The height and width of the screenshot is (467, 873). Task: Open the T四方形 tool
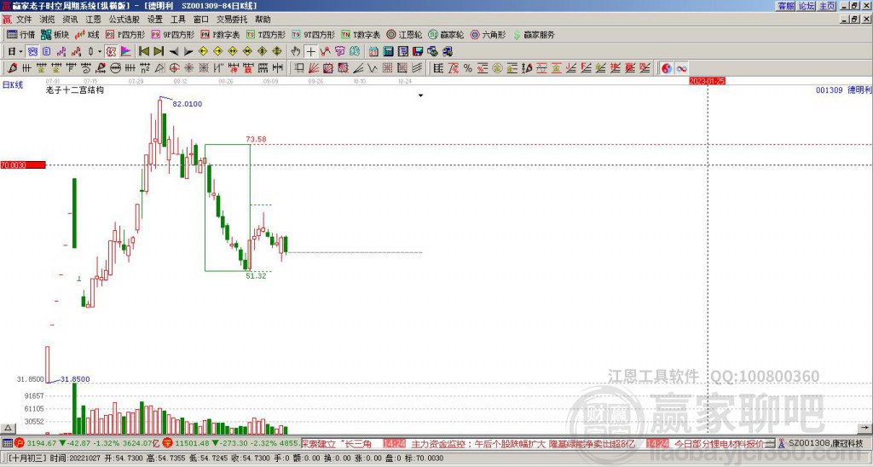(266, 34)
